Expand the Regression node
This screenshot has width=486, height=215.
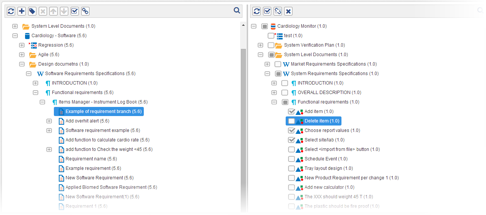pos(22,45)
